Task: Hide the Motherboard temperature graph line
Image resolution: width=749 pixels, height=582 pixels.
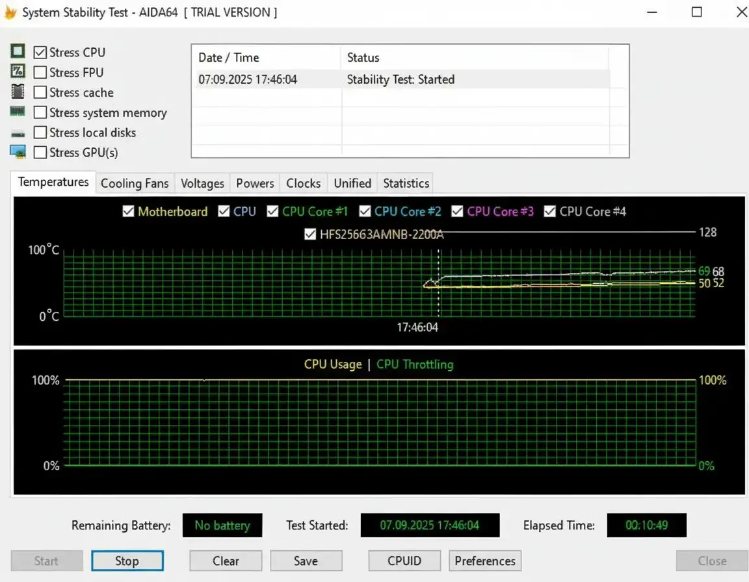Action: point(128,211)
